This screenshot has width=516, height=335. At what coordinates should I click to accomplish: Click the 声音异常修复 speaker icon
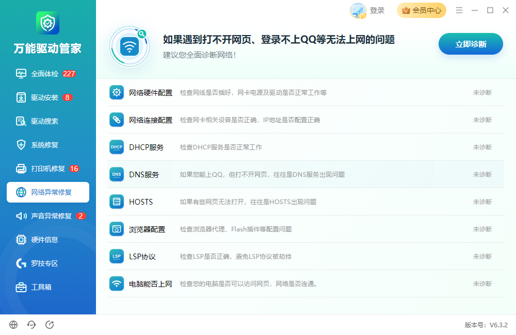tap(21, 215)
